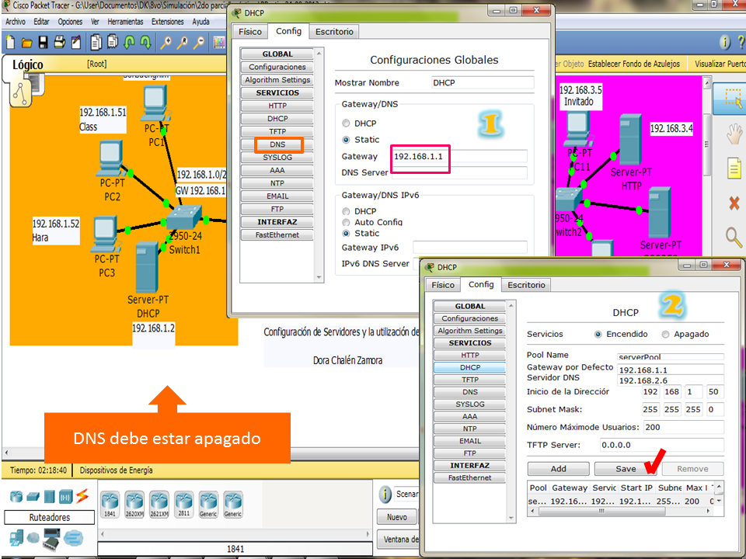Viewport: 746px width, 559px height.
Task: Select Static radio under Gateway/DNS
Action: (346, 140)
